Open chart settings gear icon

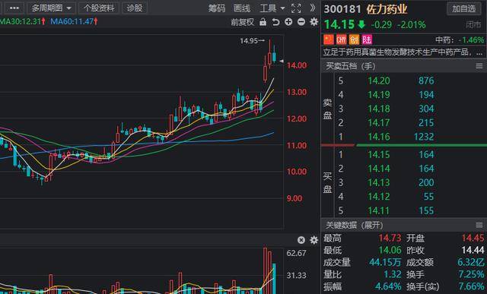[x=314, y=22]
